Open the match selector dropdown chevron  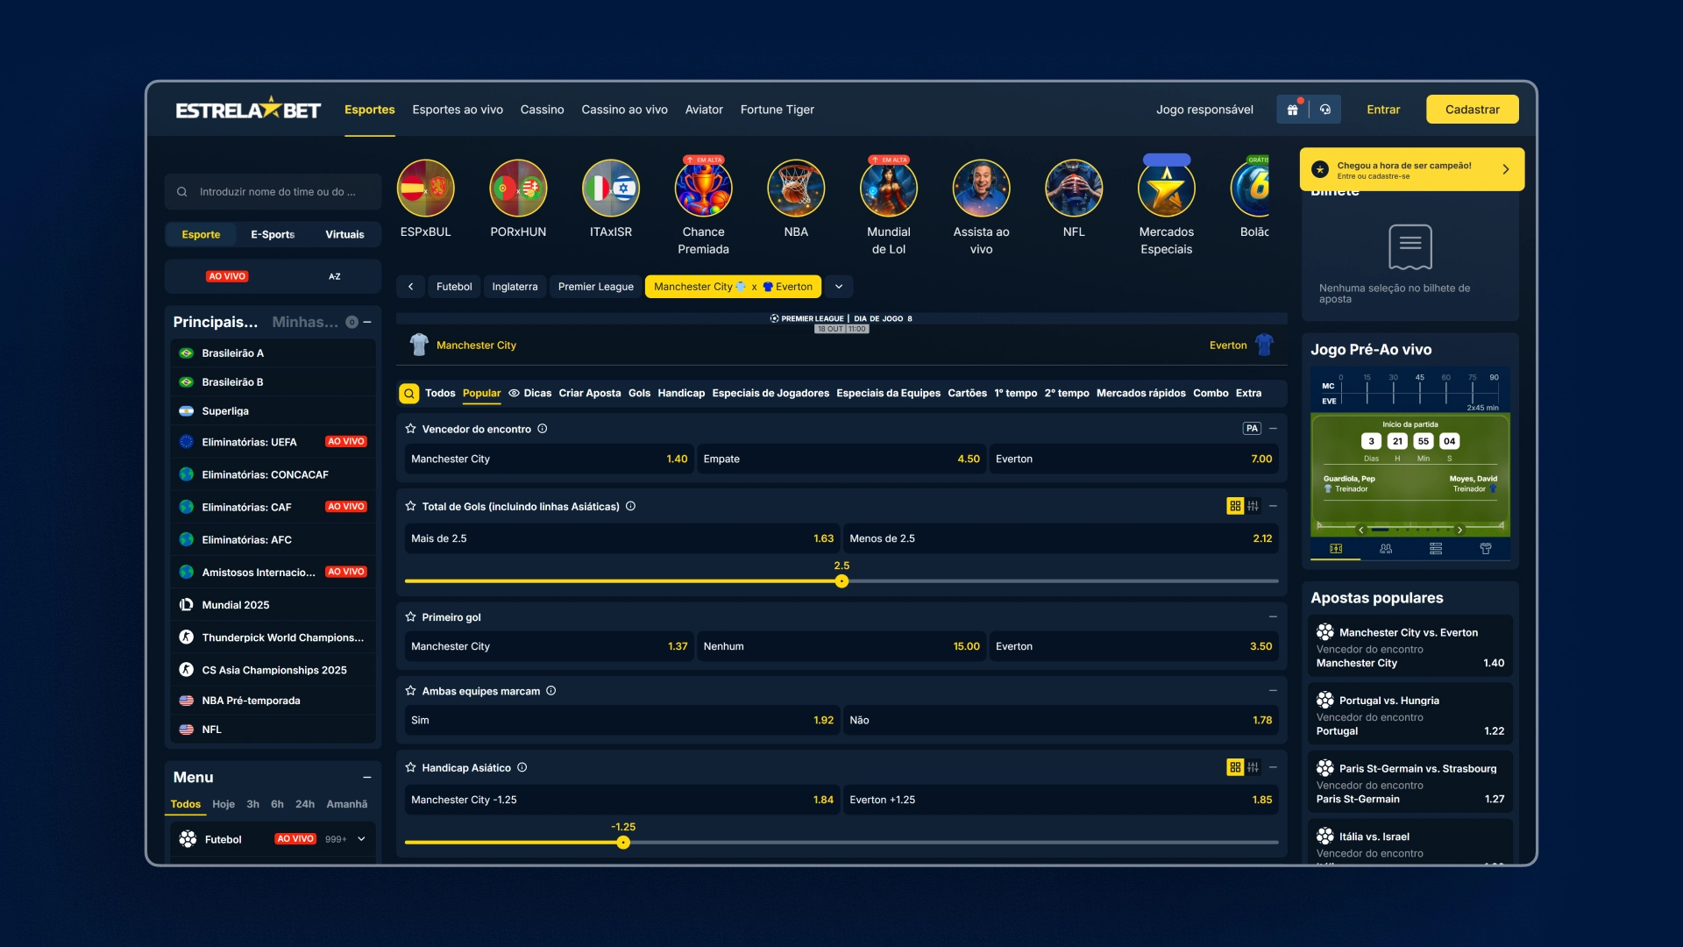click(x=839, y=287)
